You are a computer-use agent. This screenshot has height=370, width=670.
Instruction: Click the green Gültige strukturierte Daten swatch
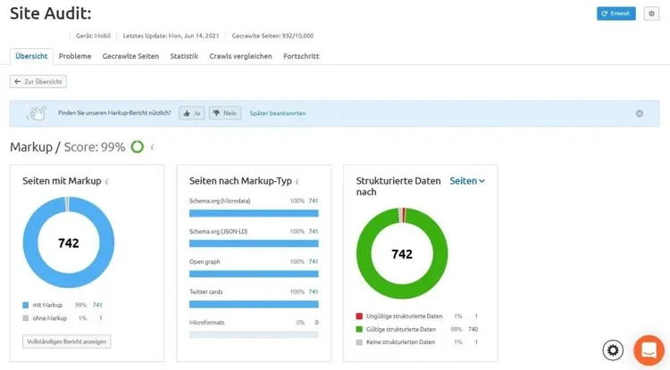click(x=359, y=330)
